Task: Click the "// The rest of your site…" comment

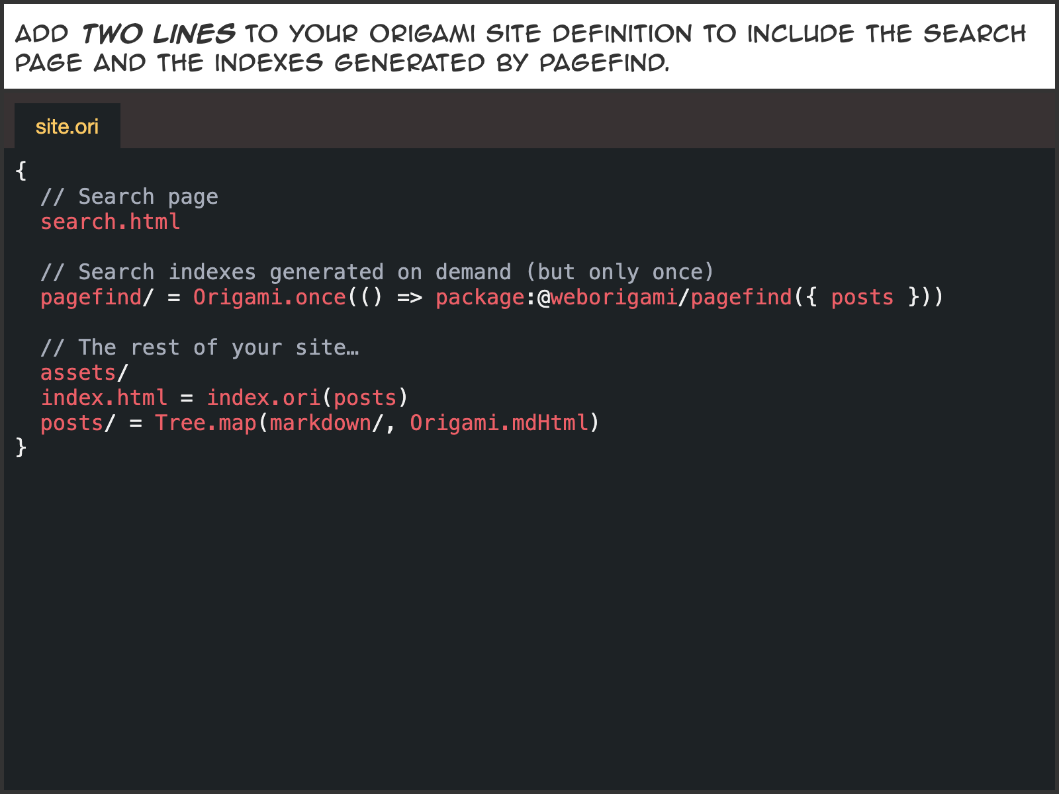Action: tap(199, 348)
